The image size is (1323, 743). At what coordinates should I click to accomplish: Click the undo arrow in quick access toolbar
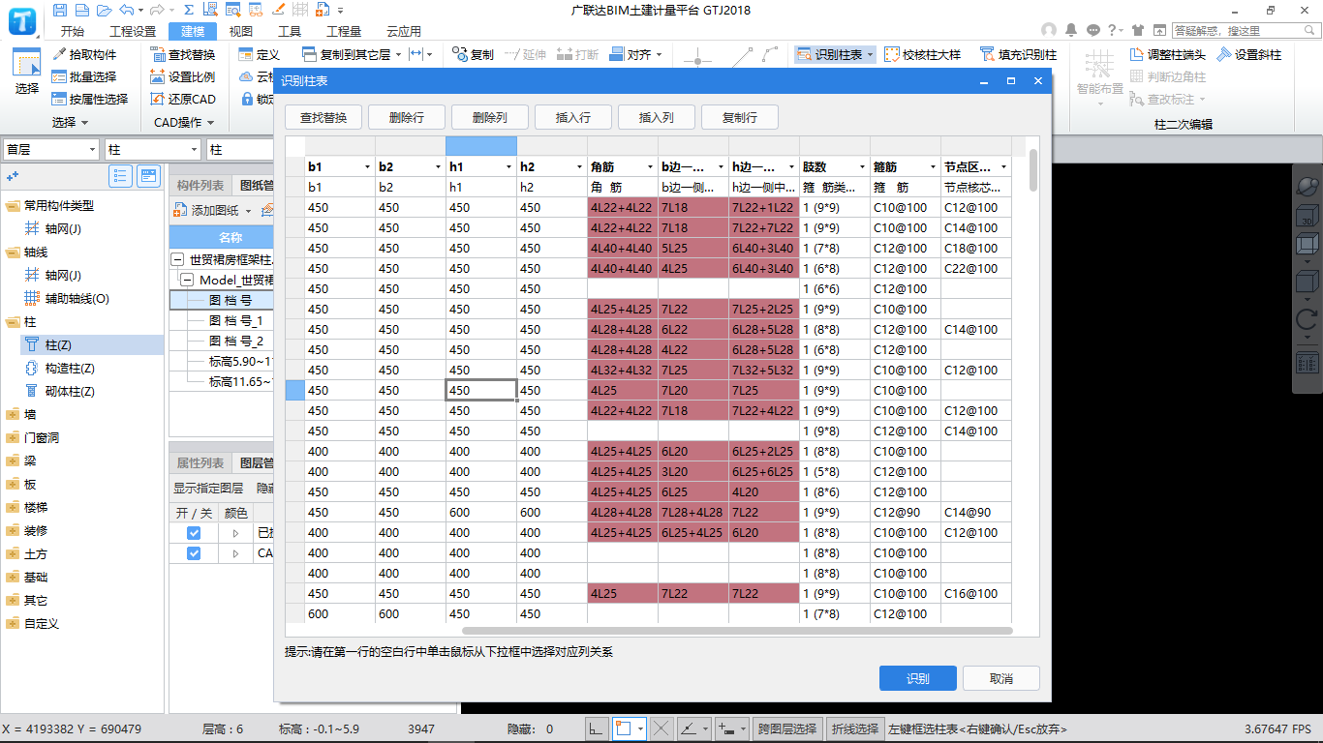[128, 10]
